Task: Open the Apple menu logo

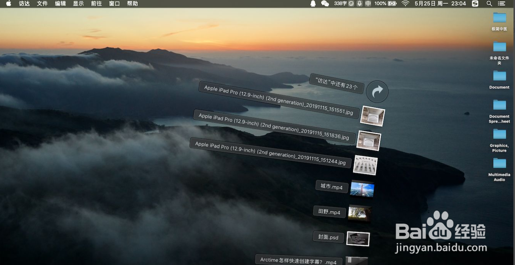Action: point(8,3)
